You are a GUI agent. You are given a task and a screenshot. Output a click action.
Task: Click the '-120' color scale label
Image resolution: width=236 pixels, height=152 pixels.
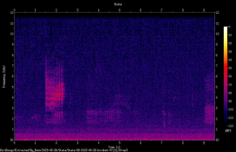[230, 126]
